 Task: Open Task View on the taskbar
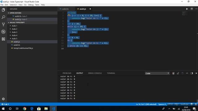click(x=17, y=109)
